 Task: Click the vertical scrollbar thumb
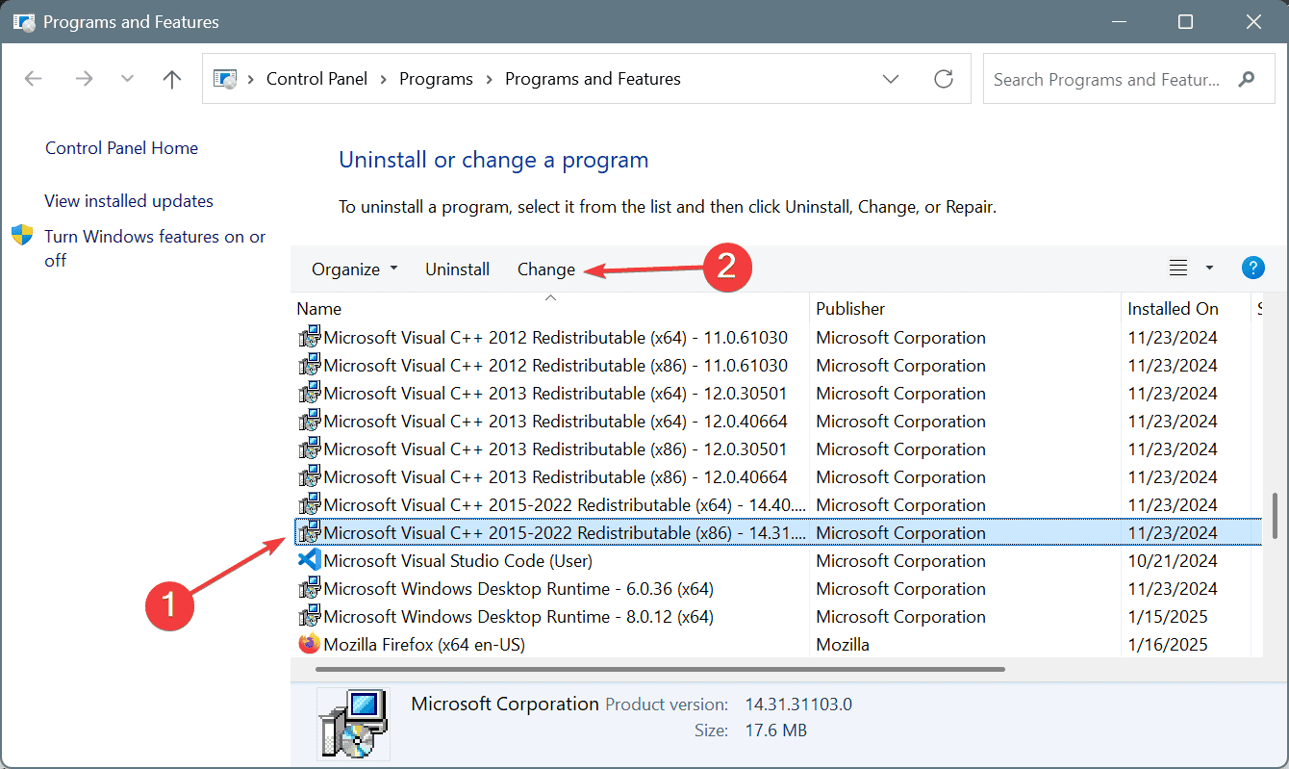(1276, 515)
